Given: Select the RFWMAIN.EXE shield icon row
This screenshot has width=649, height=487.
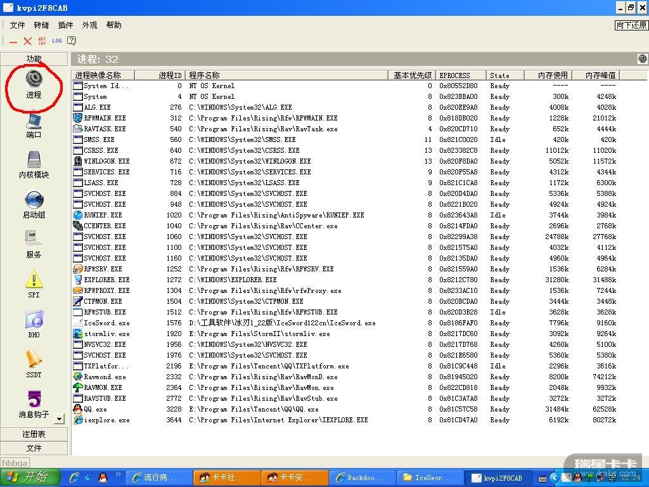Looking at the screenshot, I should coord(77,118).
